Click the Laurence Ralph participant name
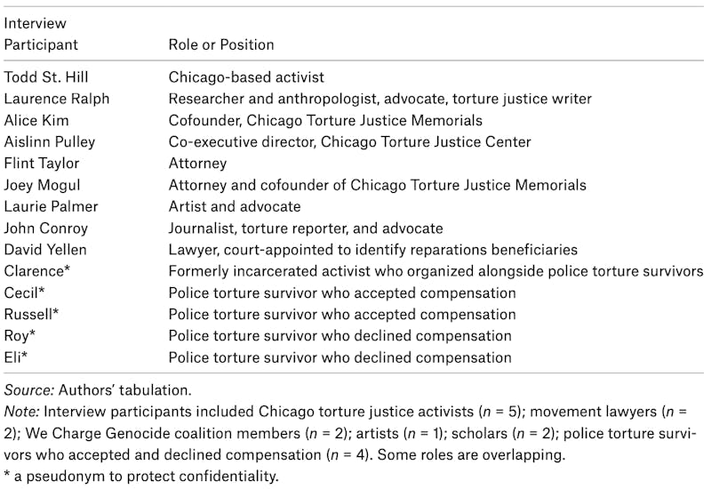This screenshot has width=711, height=489. click(x=56, y=99)
